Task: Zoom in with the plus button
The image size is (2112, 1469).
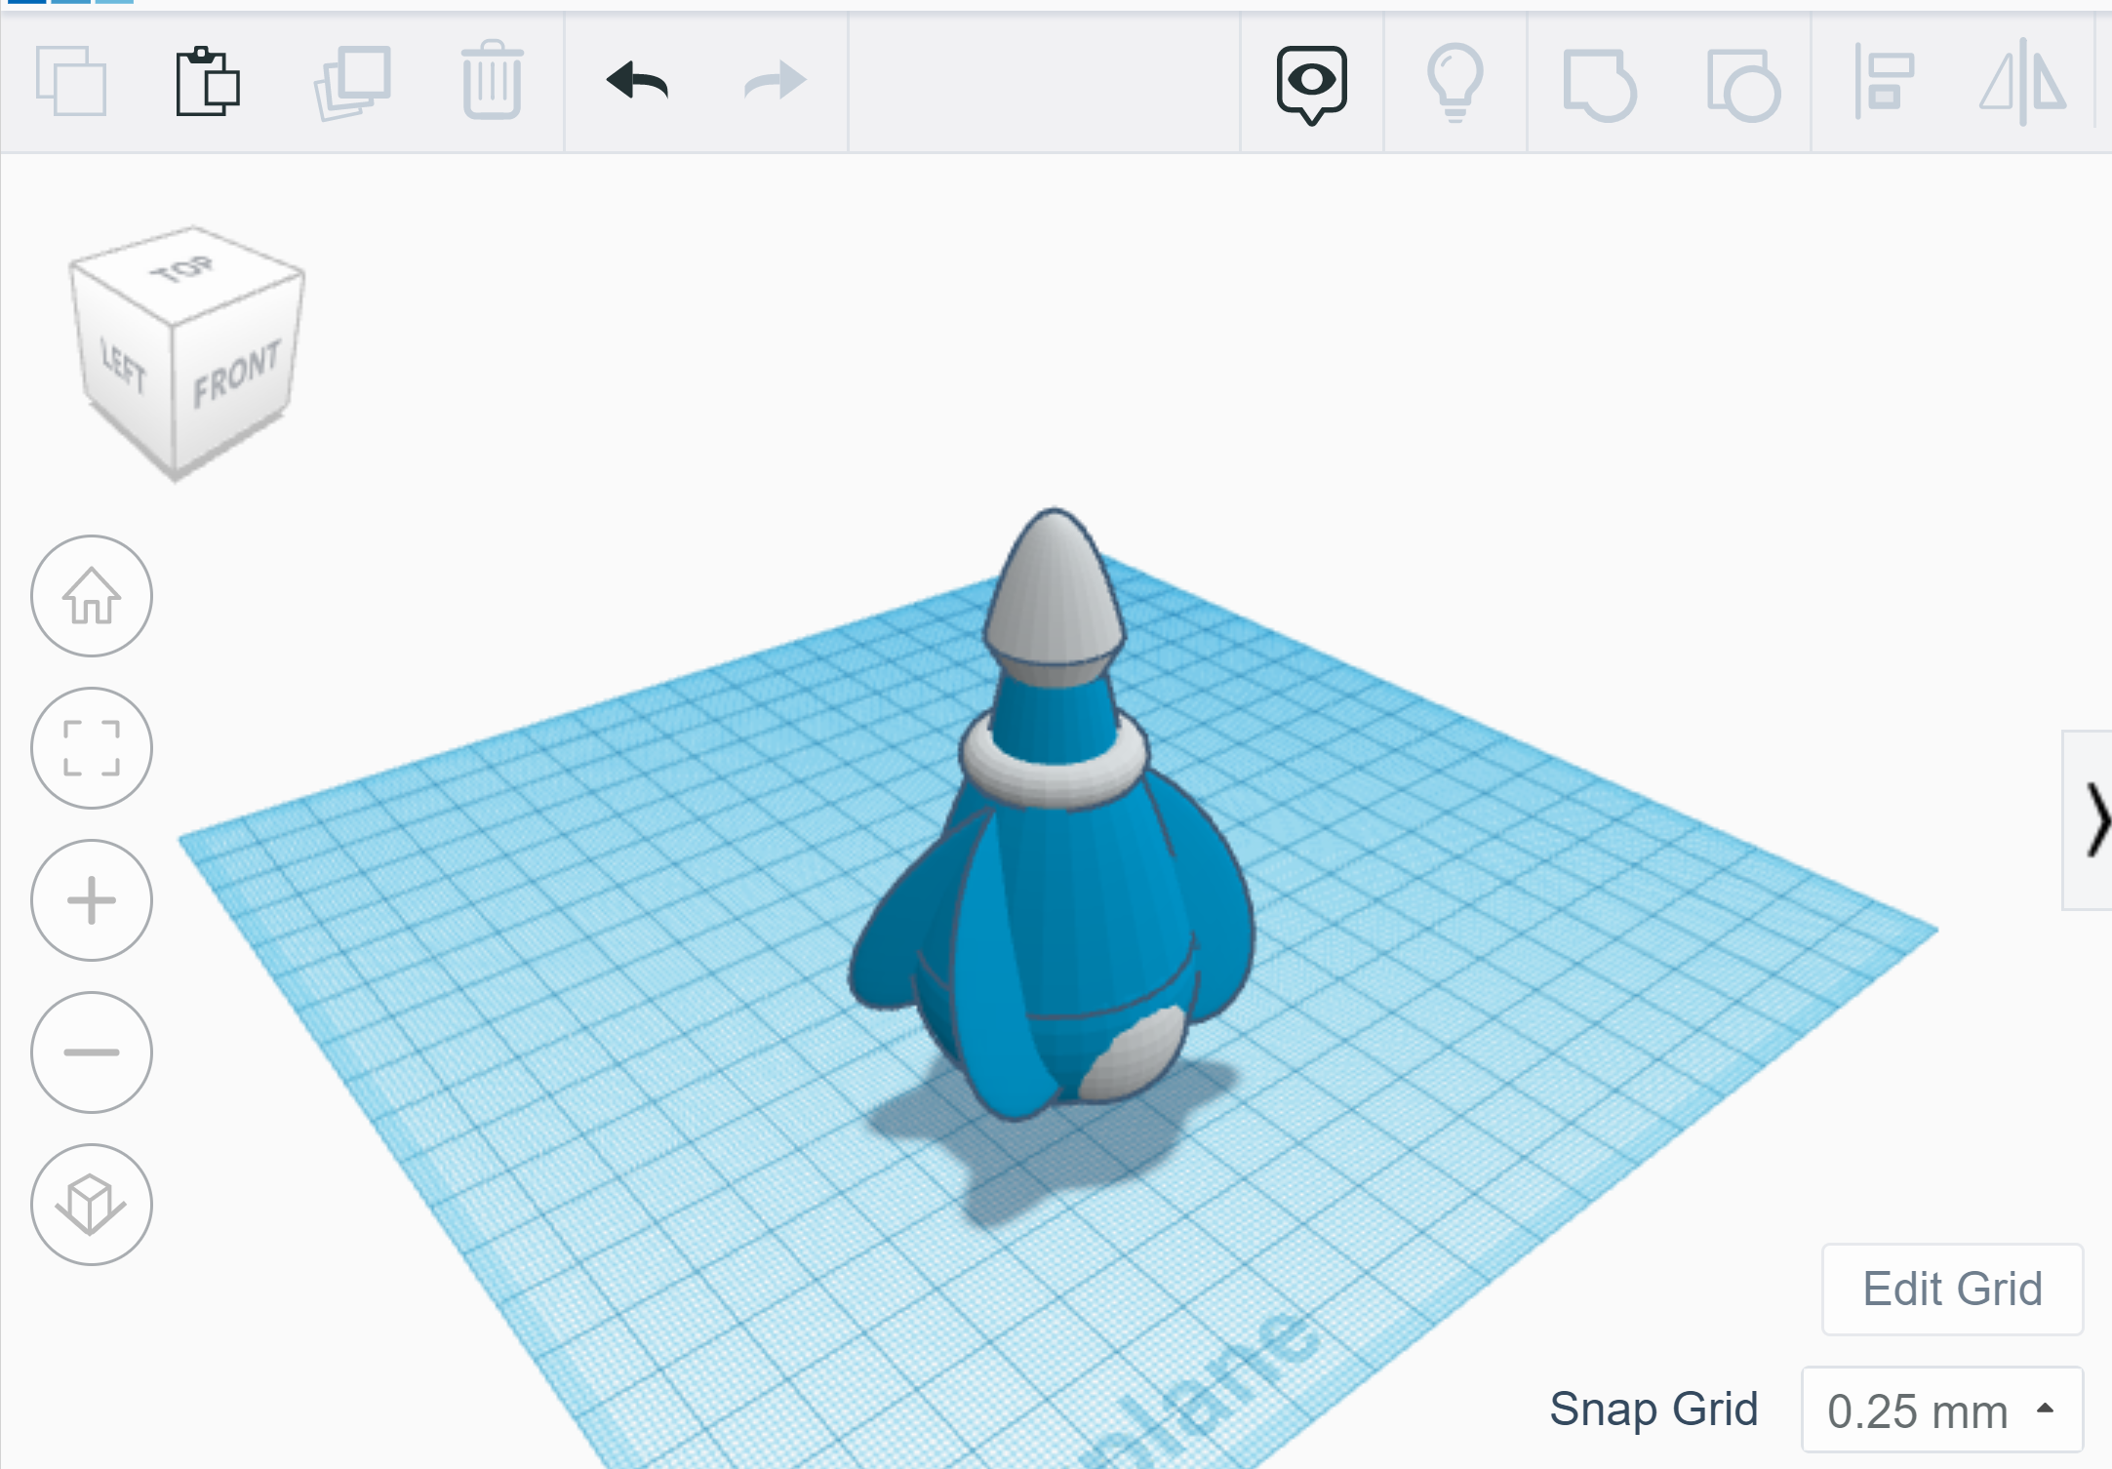Action: [92, 900]
